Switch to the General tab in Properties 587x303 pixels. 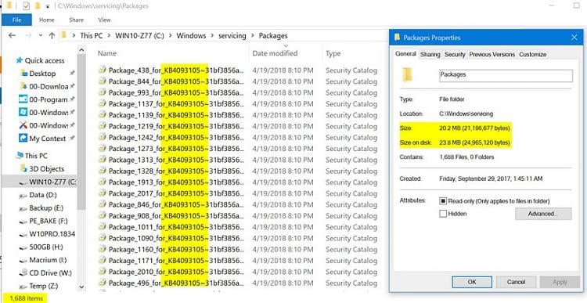click(x=405, y=54)
